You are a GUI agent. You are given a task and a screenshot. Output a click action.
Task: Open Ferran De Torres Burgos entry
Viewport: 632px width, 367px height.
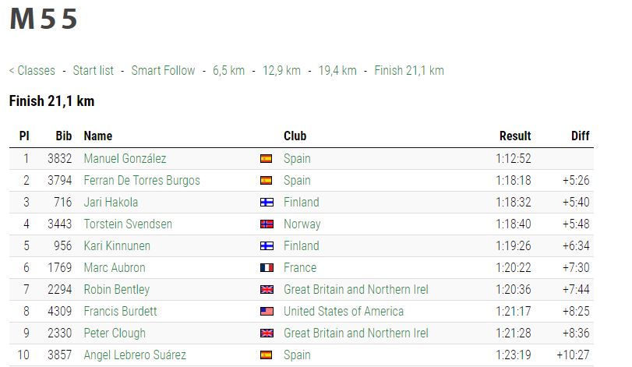click(x=142, y=181)
